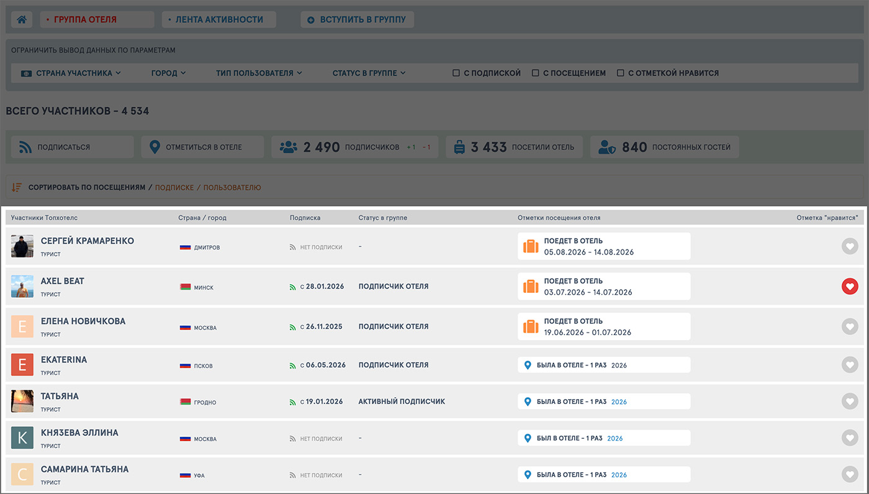Click the heart icon for Самарина Татьяна
This screenshot has width=869, height=494.
click(x=850, y=474)
